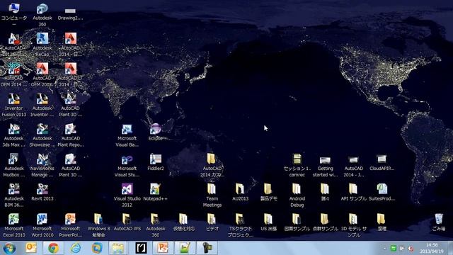Select the Drawing2 file on desktop
The height and width of the screenshot is (255, 453).
tap(70, 13)
